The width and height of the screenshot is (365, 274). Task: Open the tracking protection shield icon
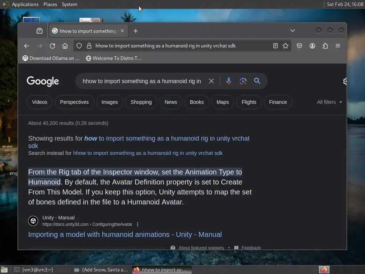(x=79, y=46)
